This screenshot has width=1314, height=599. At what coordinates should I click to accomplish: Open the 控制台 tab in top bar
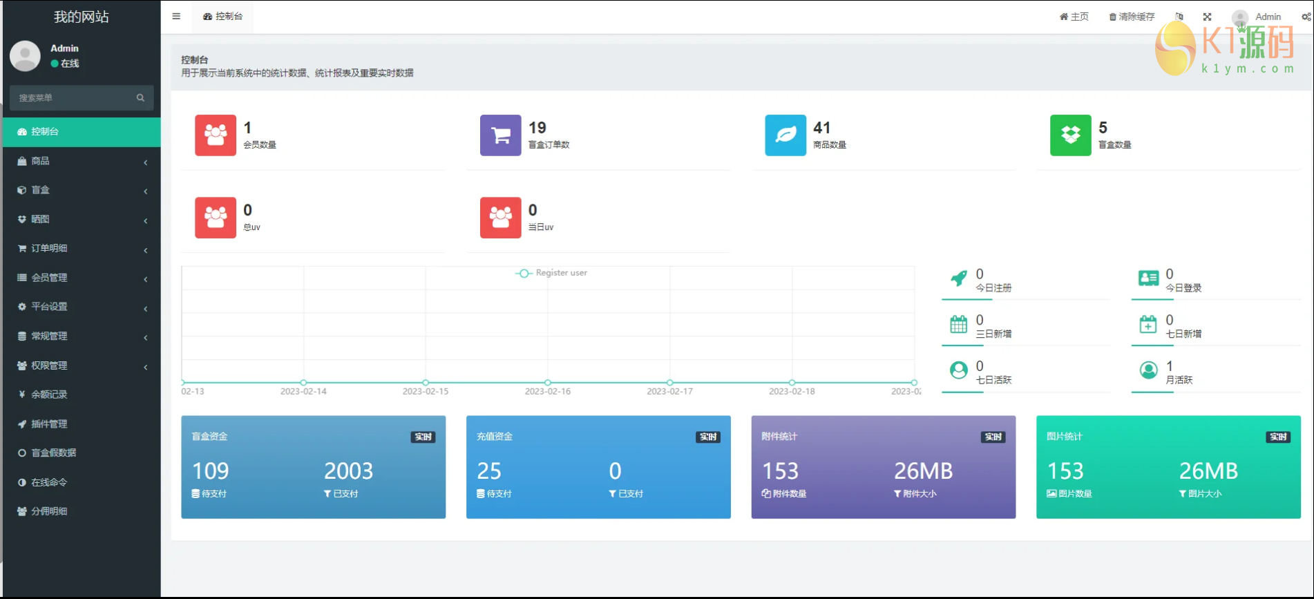point(223,17)
